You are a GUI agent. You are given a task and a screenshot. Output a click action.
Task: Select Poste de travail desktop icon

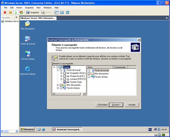[28, 41]
